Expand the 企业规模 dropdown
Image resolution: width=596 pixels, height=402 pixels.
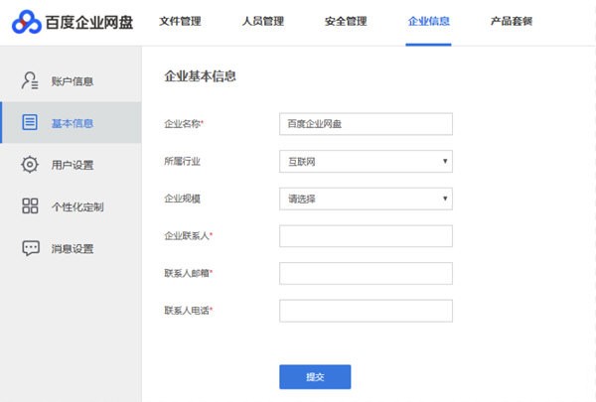point(366,199)
